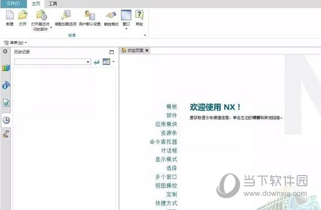This screenshot has height=210, width=321.
Task: Open the web browser page resource icon
Action: coord(6,103)
